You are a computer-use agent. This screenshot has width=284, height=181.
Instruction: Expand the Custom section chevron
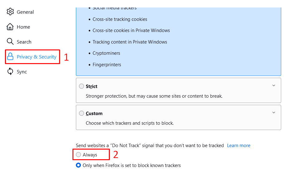point(274,113)
